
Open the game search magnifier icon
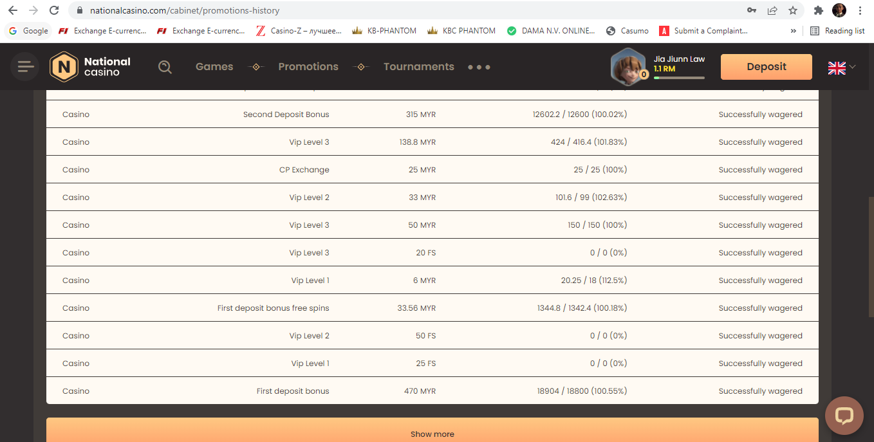pos(165,67)
